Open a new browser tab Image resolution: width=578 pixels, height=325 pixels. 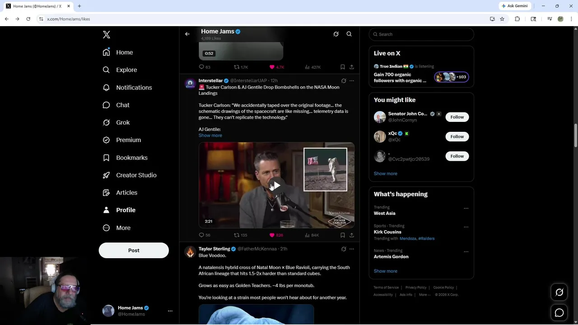click(79, 6)
